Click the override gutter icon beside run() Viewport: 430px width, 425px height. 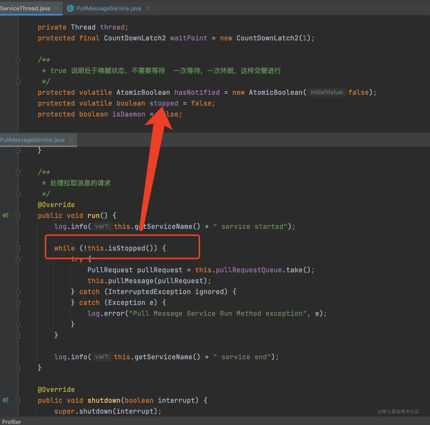5,215
